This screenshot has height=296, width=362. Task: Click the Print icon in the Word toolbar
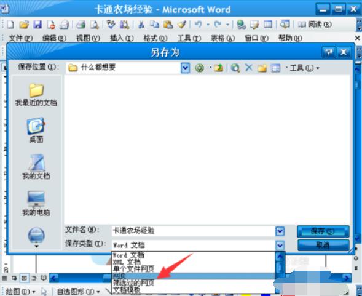(81, 24)
